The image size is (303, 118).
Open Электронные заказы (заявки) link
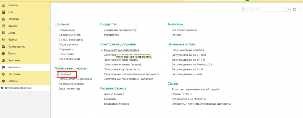point(123,64)
